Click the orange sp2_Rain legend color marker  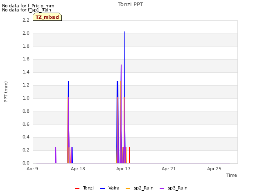(128, 189)
